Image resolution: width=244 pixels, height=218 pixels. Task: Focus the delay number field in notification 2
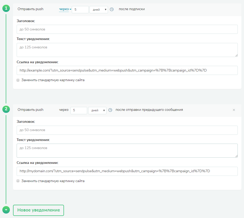[x=79, y=111]
